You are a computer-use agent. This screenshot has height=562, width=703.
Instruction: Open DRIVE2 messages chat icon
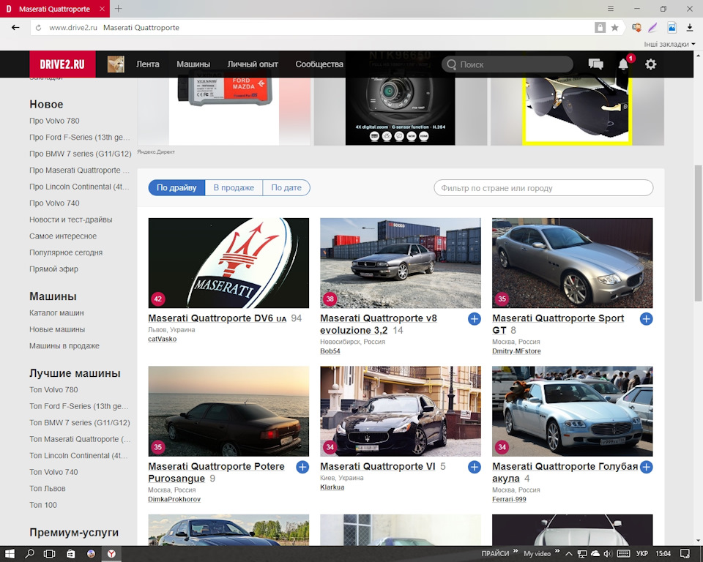coord(596,64)
